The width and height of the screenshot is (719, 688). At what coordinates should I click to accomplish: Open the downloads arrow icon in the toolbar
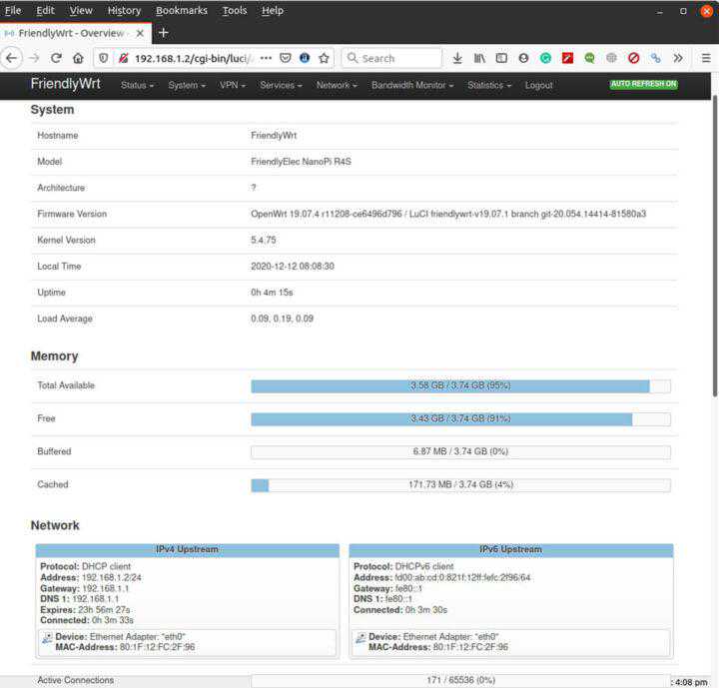point(457,58)
